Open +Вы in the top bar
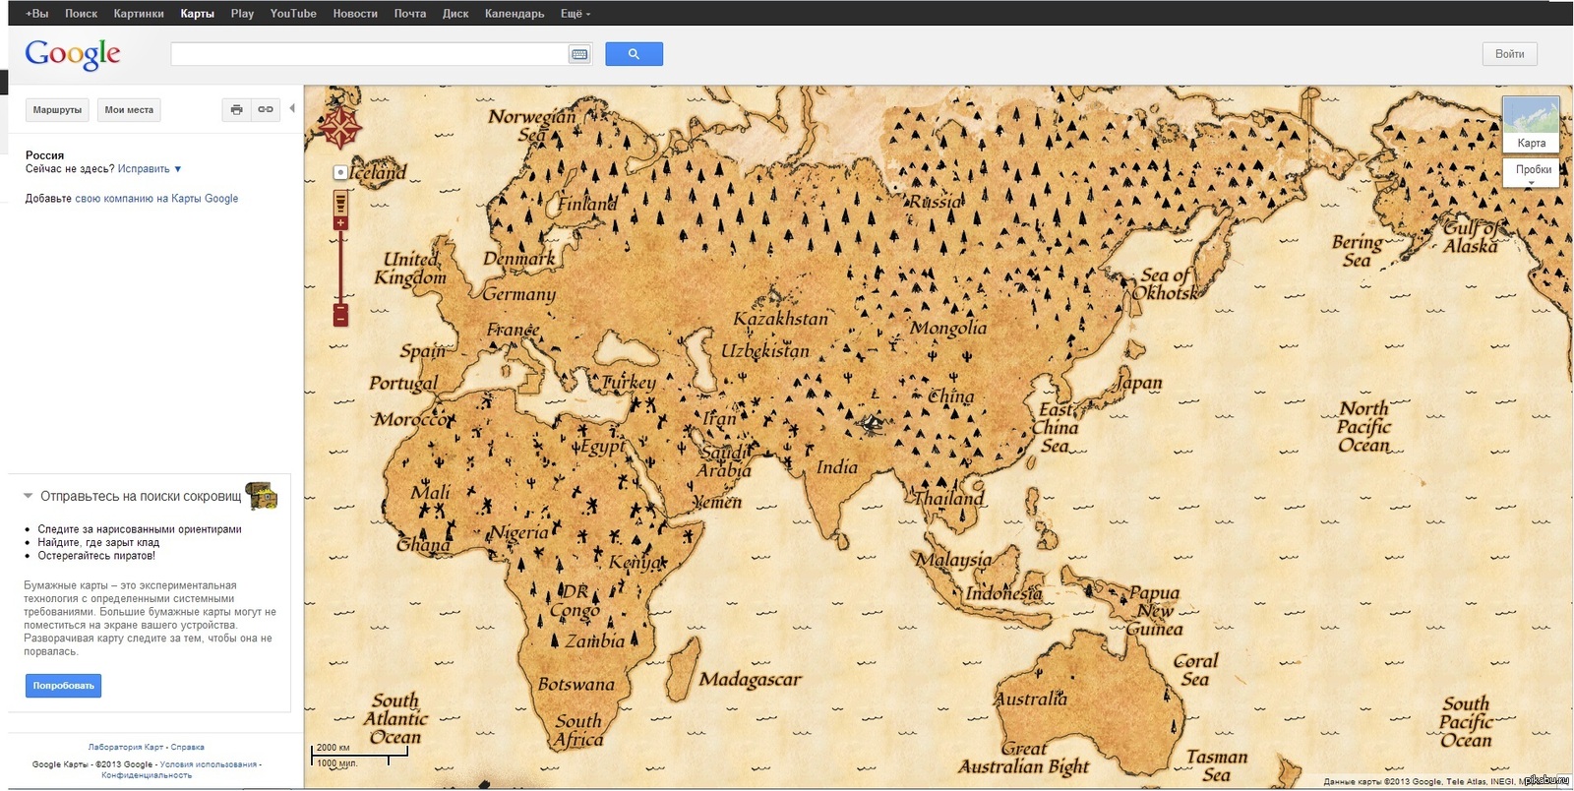1574x791 pixels. tap(36, 14)
